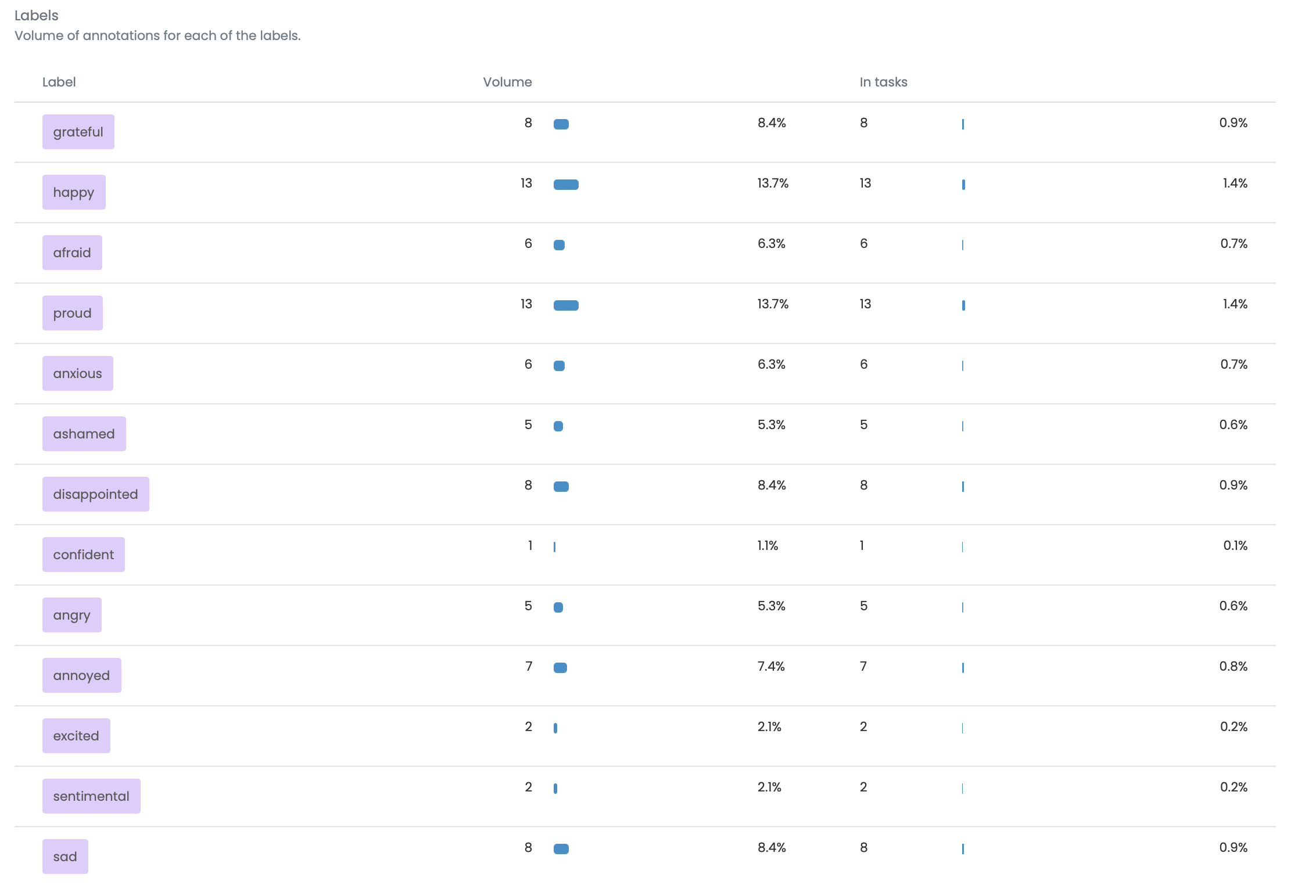Select the proud label tag
The image size is (1291, 885).
(x=72, y=313)
